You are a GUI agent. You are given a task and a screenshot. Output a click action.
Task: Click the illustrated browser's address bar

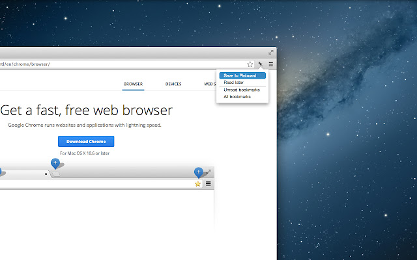[x=101, y=184]
